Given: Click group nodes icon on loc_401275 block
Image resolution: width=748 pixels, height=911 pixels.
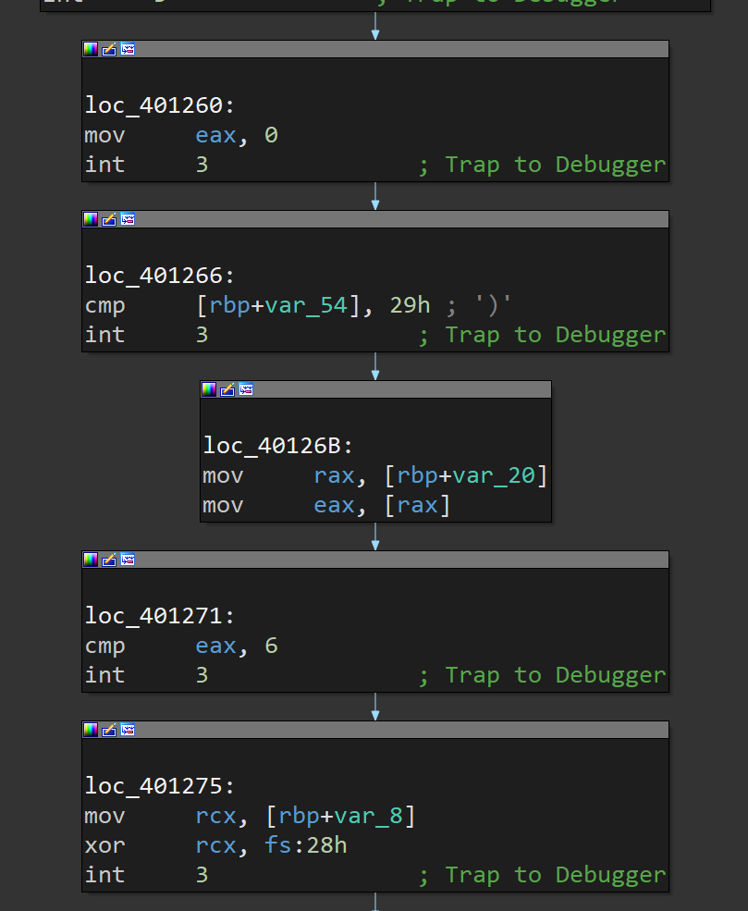Looking at the screenshot, I should click(128, 730).
